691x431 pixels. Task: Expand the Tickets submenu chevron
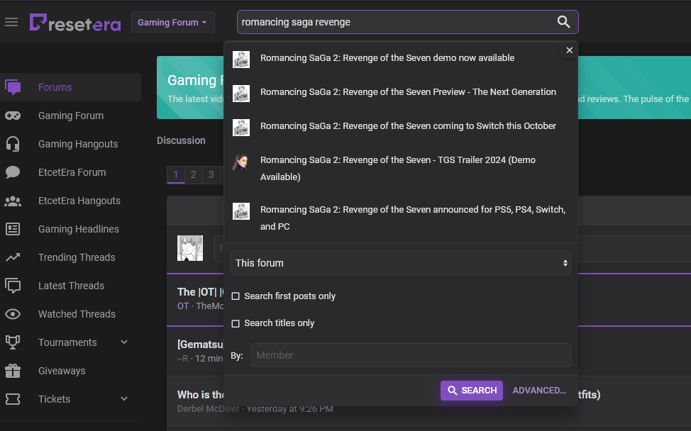[x=124, y=399]
